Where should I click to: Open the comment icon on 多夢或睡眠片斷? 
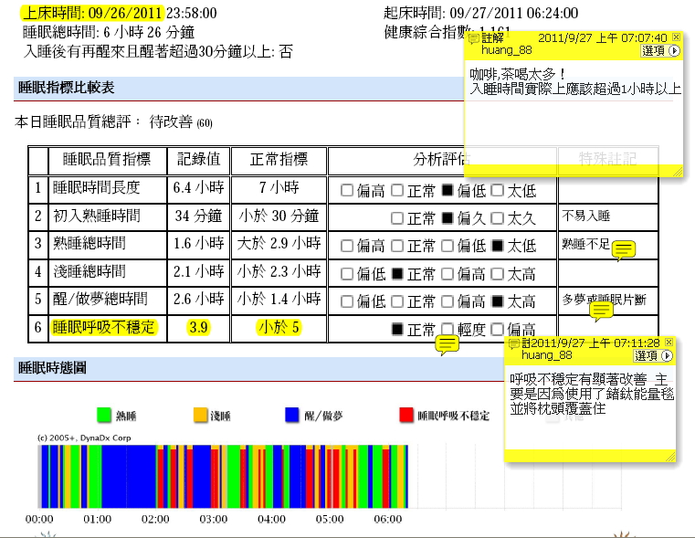pos(602,311)
